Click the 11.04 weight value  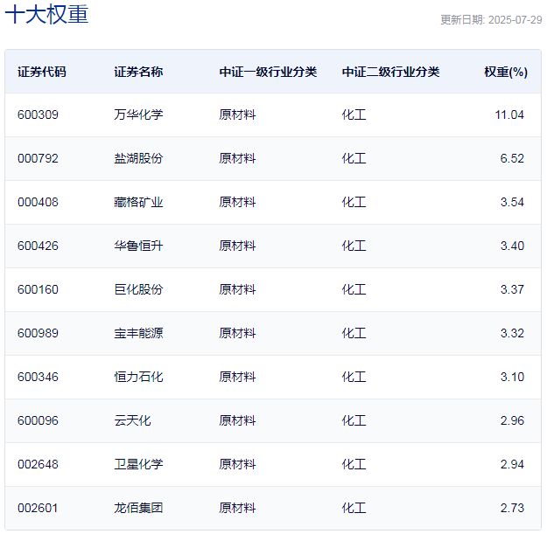[x=509, y=114]
